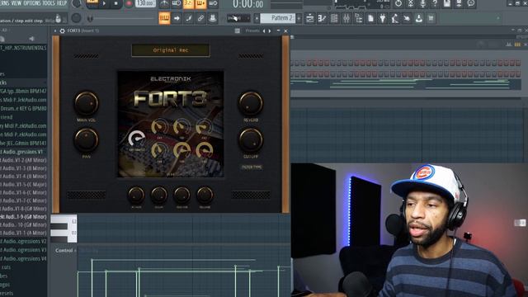The width and height of the screenshot is (528, 297).
Task: Open the OPTIONS menu
Action: 32,3
